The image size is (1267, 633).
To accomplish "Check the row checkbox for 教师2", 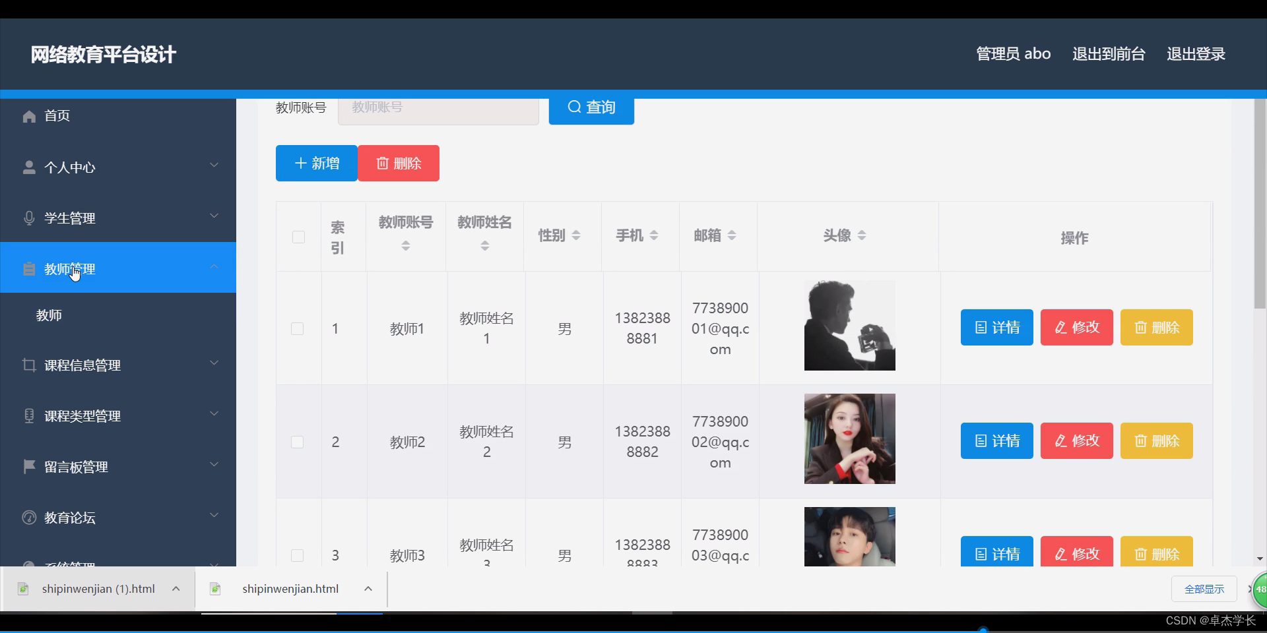I will [x=298, y=442].
